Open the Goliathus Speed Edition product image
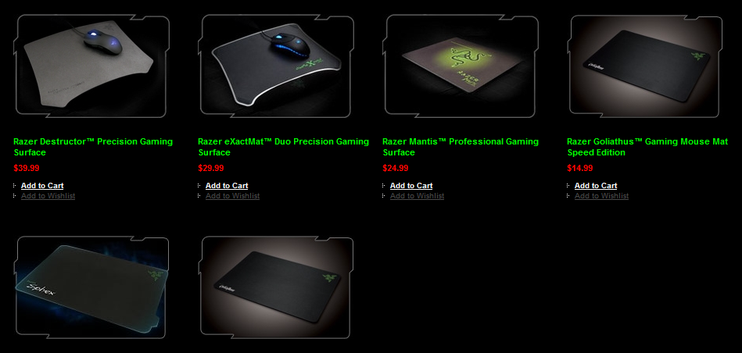742x353 pixels. point(645,66)
